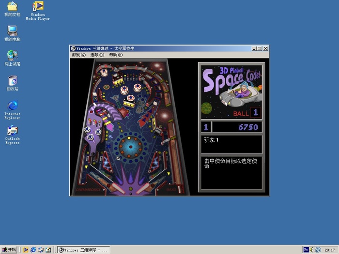Open the 帮助(H) menu

pos(115,55)
